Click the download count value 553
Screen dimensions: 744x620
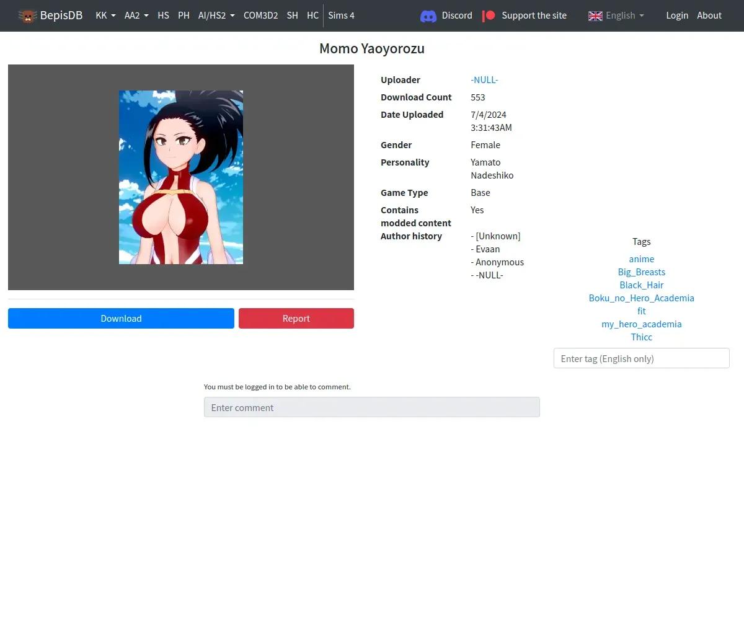tap(478, 97)
